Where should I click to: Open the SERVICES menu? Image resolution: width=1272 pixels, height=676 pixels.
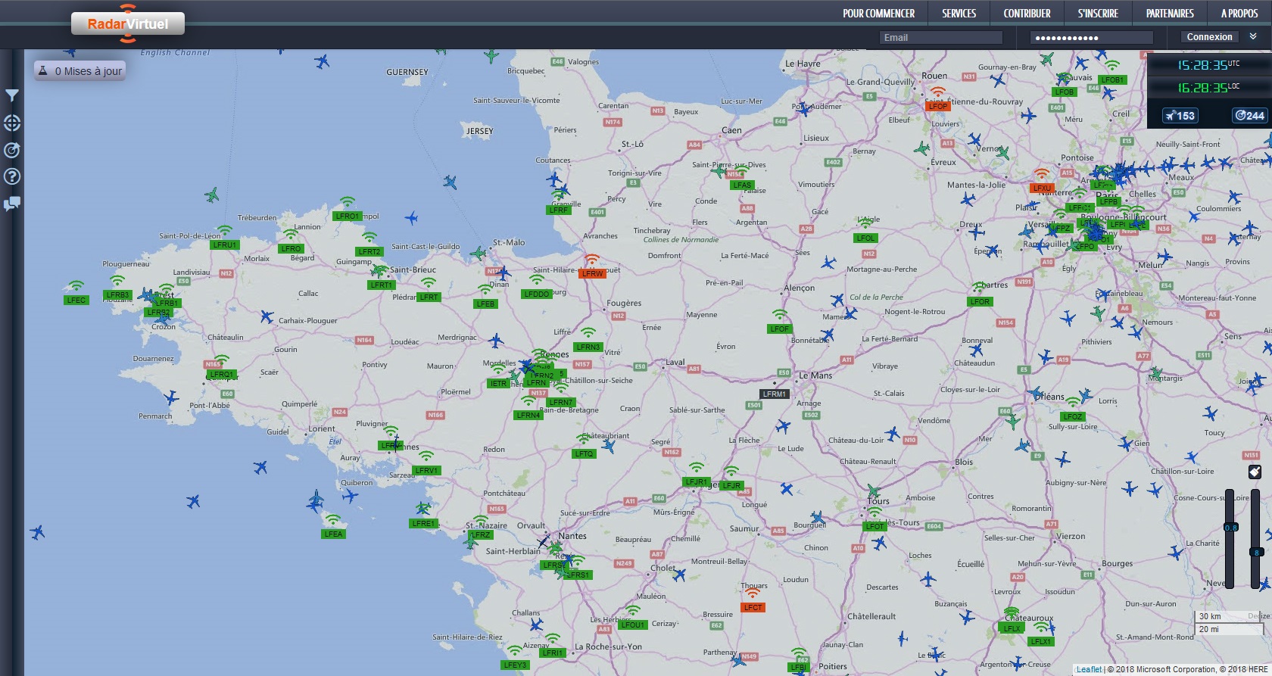(959, 14)
